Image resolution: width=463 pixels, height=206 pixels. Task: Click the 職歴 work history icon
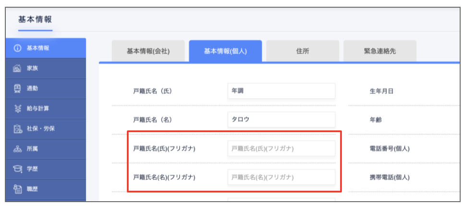[x=18, y=189]
